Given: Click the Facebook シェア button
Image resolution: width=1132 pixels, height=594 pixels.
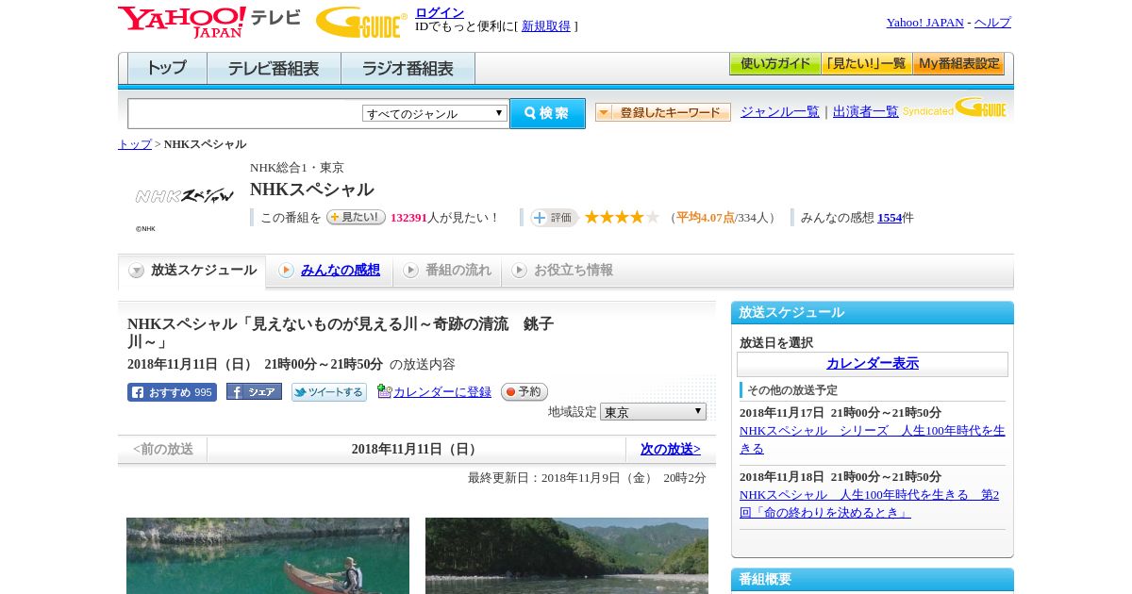Looking at the screenshot, I should pos(254,391).
